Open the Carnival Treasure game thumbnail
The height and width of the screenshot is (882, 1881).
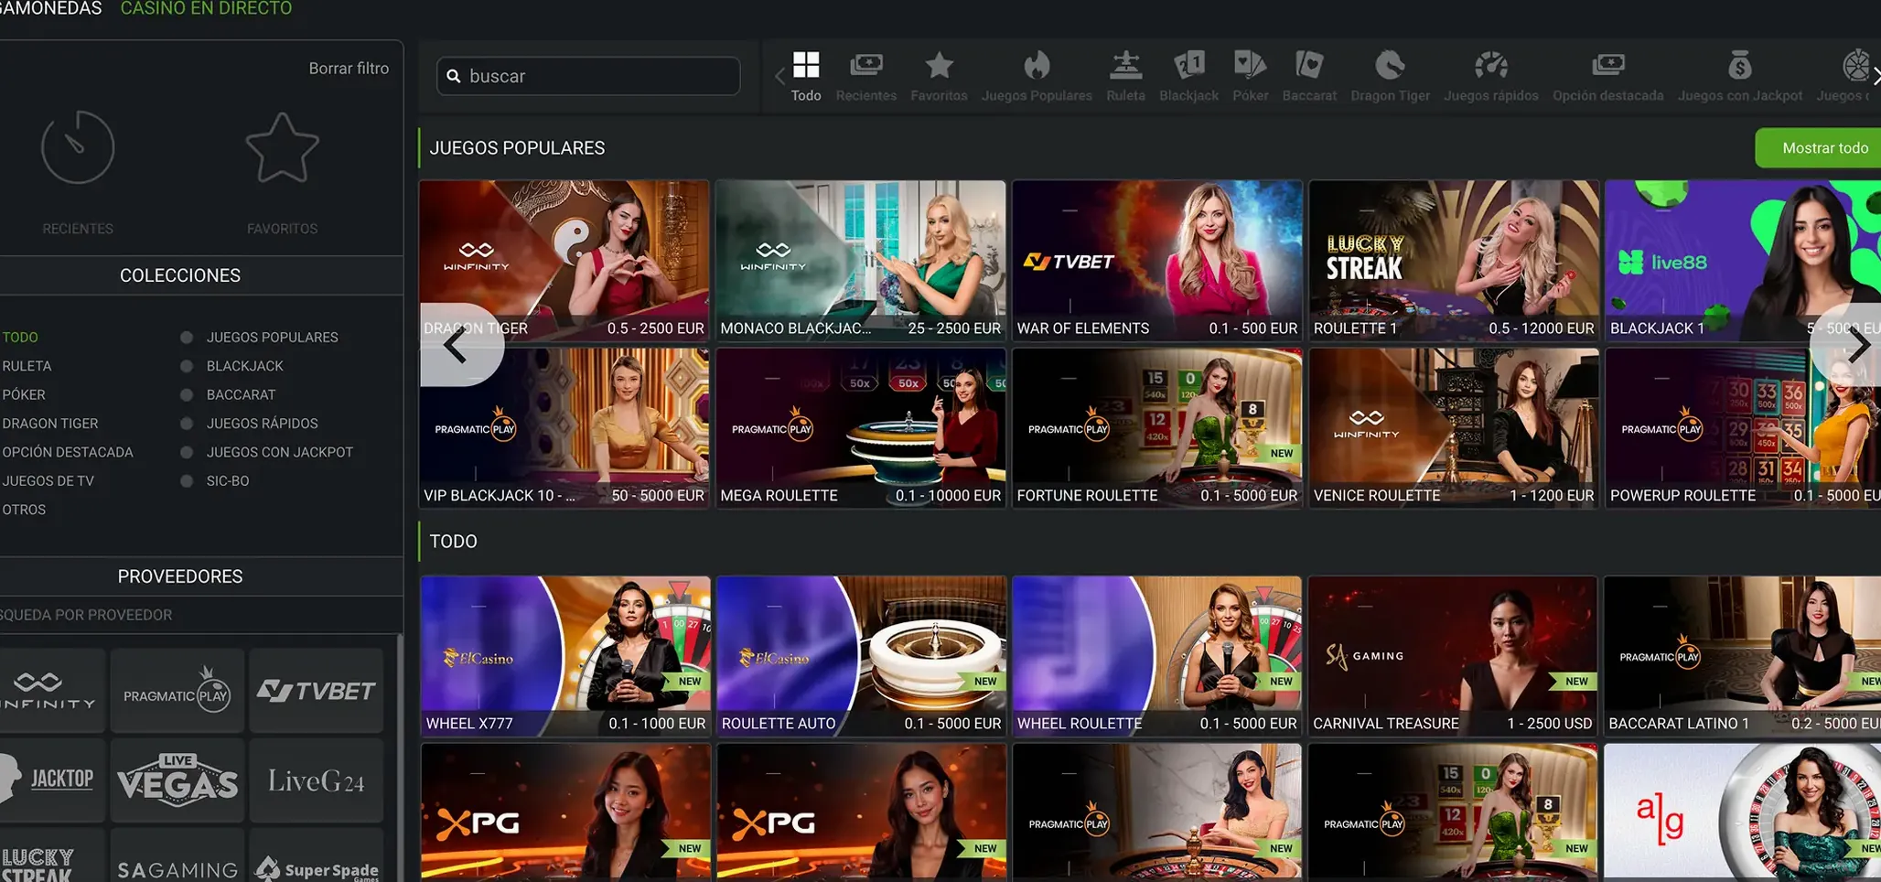(1452, 656)
